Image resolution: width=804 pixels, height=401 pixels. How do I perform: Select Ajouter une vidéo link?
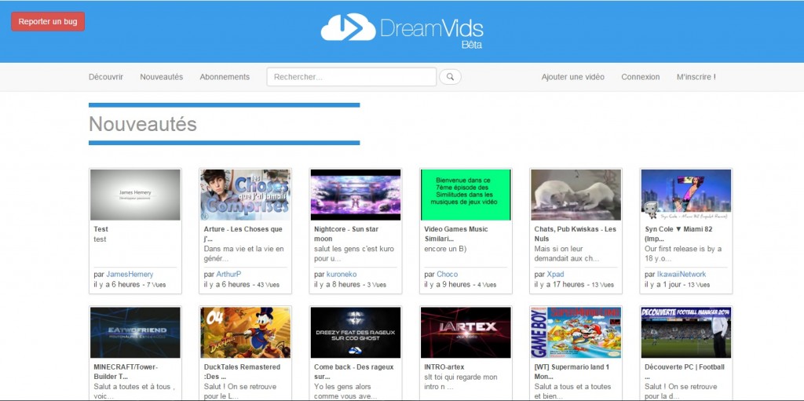[572, 77]
